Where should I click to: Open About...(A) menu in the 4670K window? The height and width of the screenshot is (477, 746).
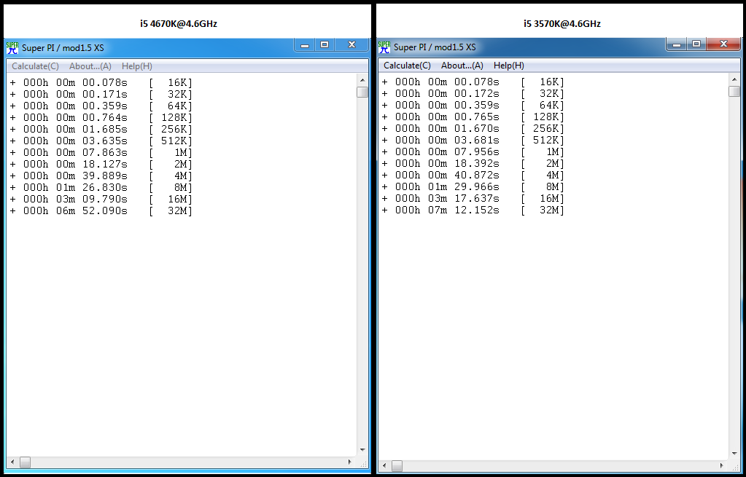(90, 66)
